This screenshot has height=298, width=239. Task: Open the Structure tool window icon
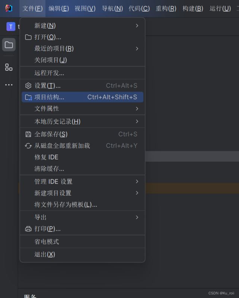pos(9,67)
